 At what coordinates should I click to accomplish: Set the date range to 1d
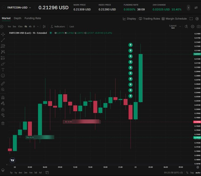tap(40, 172)
